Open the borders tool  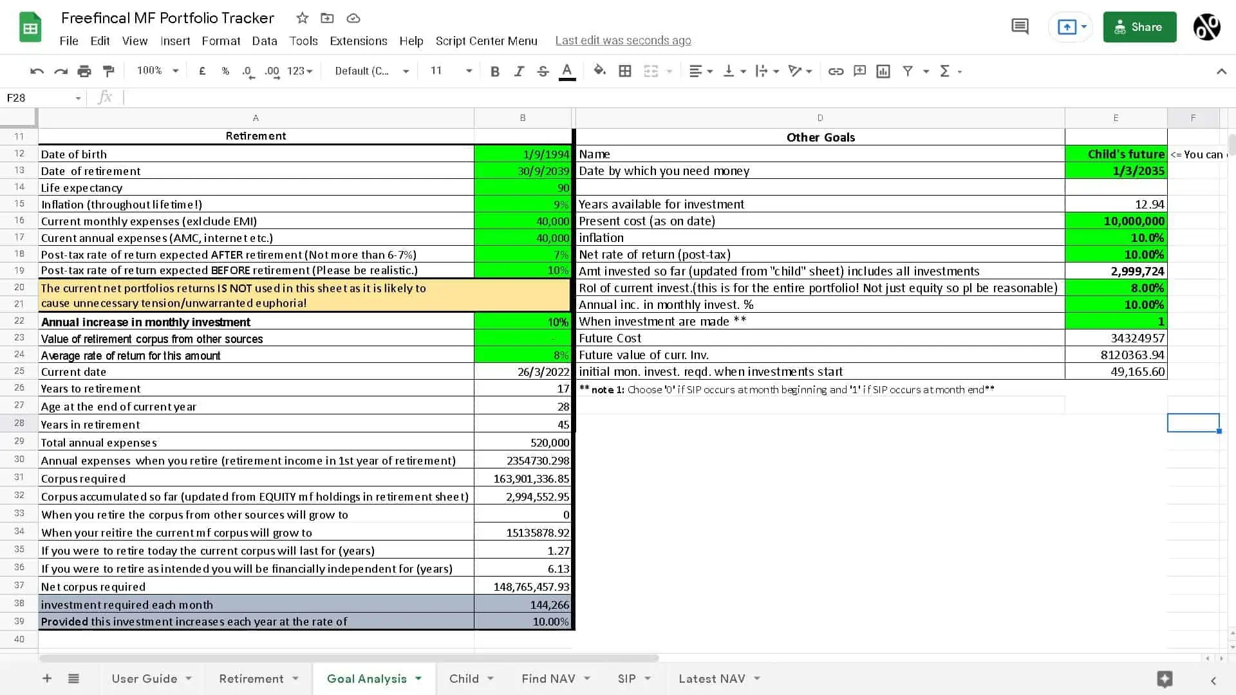pos(624,71)
